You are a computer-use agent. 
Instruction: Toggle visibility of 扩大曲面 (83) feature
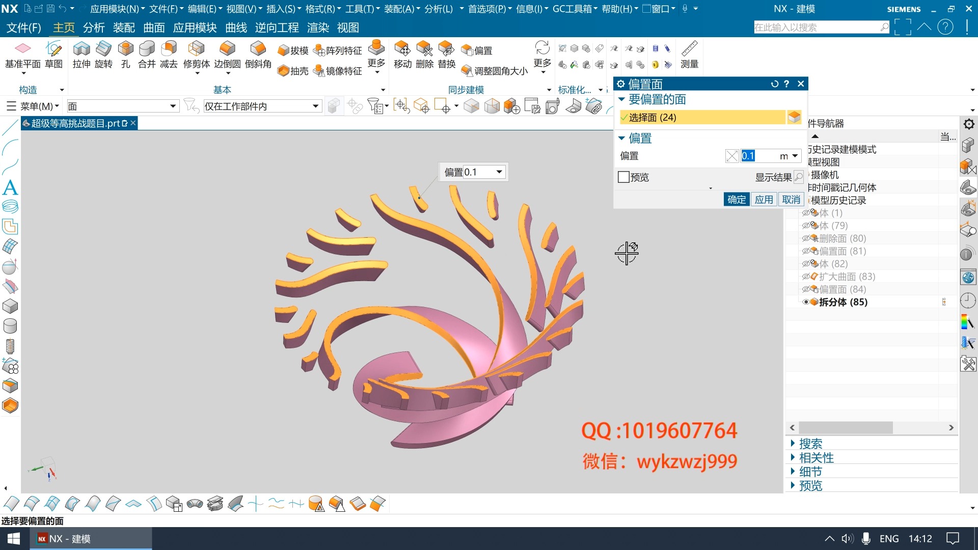[806, 277]
